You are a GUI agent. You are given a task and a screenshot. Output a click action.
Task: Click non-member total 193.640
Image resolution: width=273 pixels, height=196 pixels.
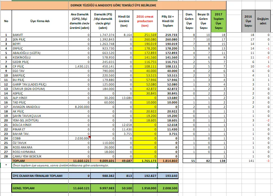168,176
